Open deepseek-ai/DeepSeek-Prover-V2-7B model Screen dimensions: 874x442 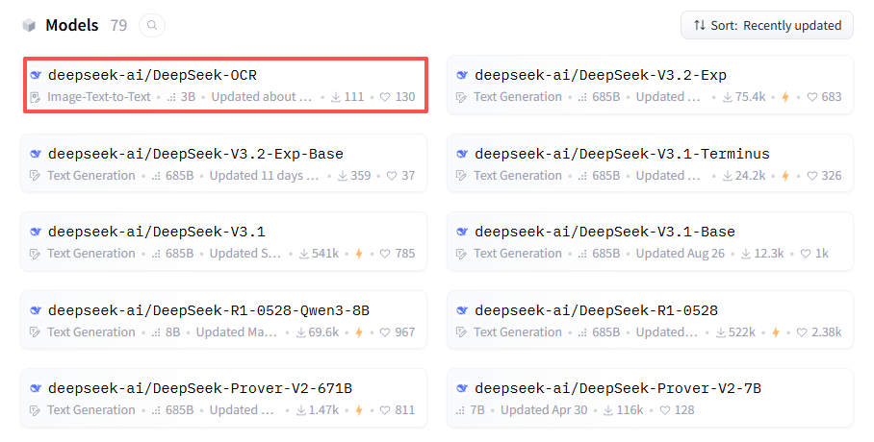[650, 398]
